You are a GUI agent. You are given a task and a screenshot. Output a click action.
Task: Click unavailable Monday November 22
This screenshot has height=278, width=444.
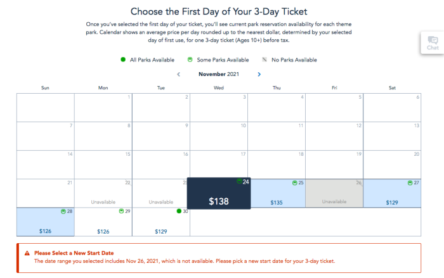pos(103,194)
